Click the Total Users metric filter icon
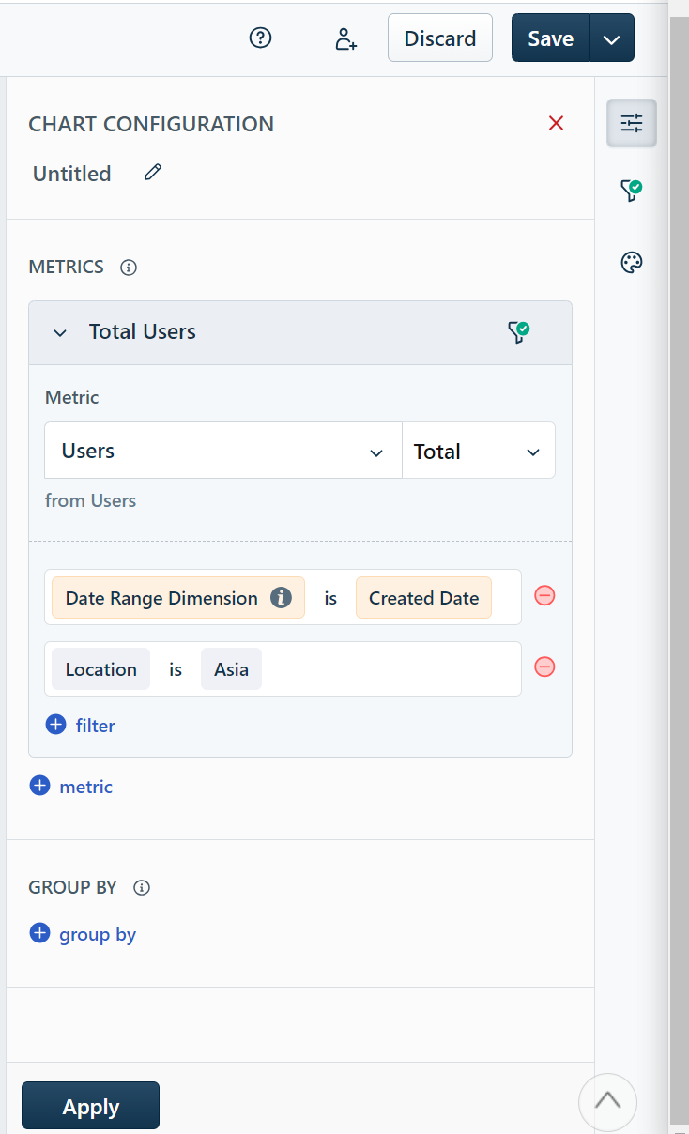The height and width of the screenshot is (1134, 689). pos(518,331)
